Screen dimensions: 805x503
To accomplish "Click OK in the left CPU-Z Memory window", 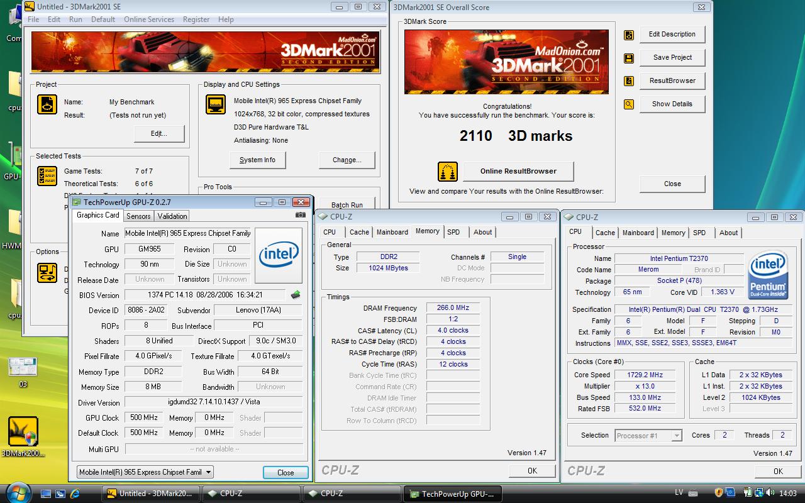I will click(532, 471).
